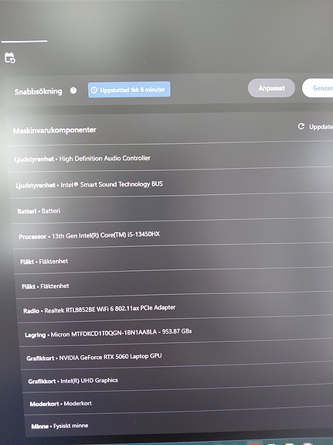
Task: Click the refresh icon next to Uppdatera
Action: tap(301, 126)
